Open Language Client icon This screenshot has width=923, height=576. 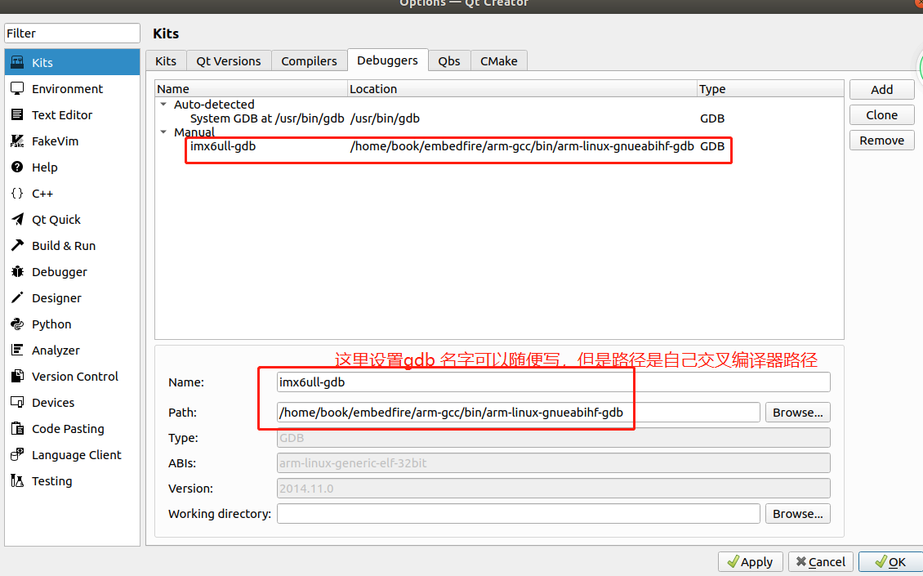pos(18,455)
